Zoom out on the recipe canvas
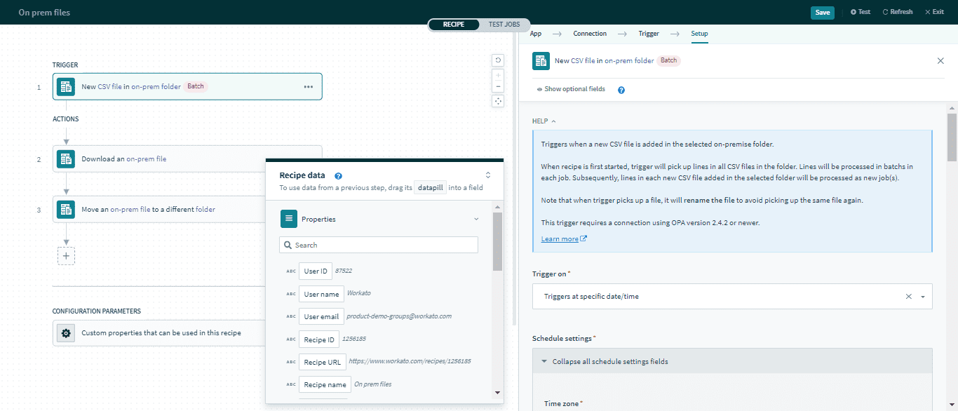Viewport: 958px width, 411px height. [498, 87]
